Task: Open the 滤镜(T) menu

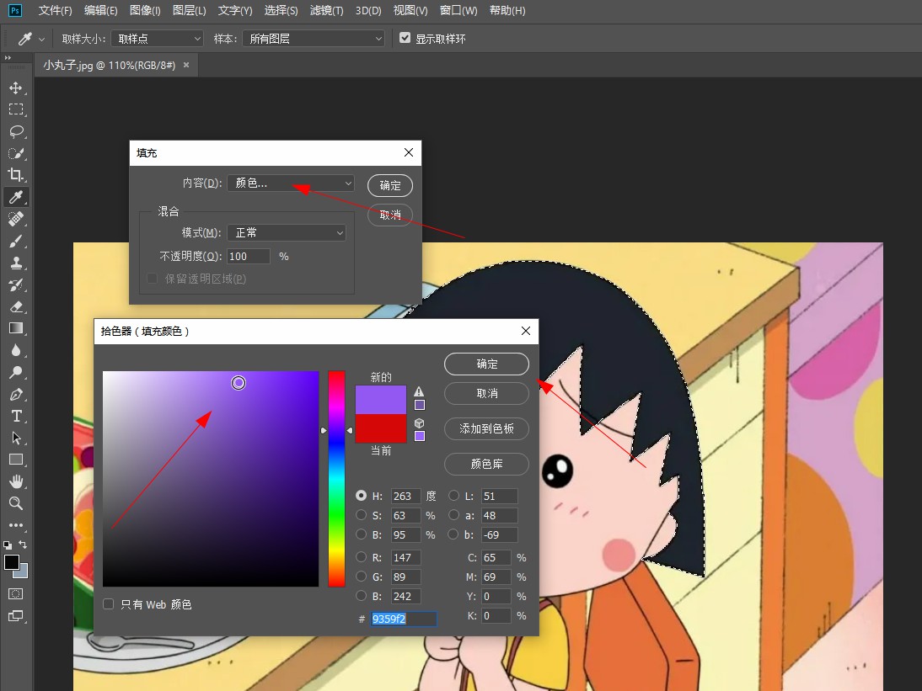Action: (326, 11)
